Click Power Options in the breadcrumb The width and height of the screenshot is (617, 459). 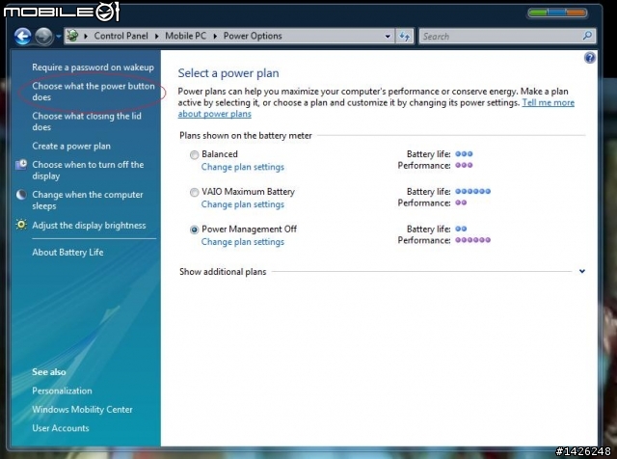point(253,36)
